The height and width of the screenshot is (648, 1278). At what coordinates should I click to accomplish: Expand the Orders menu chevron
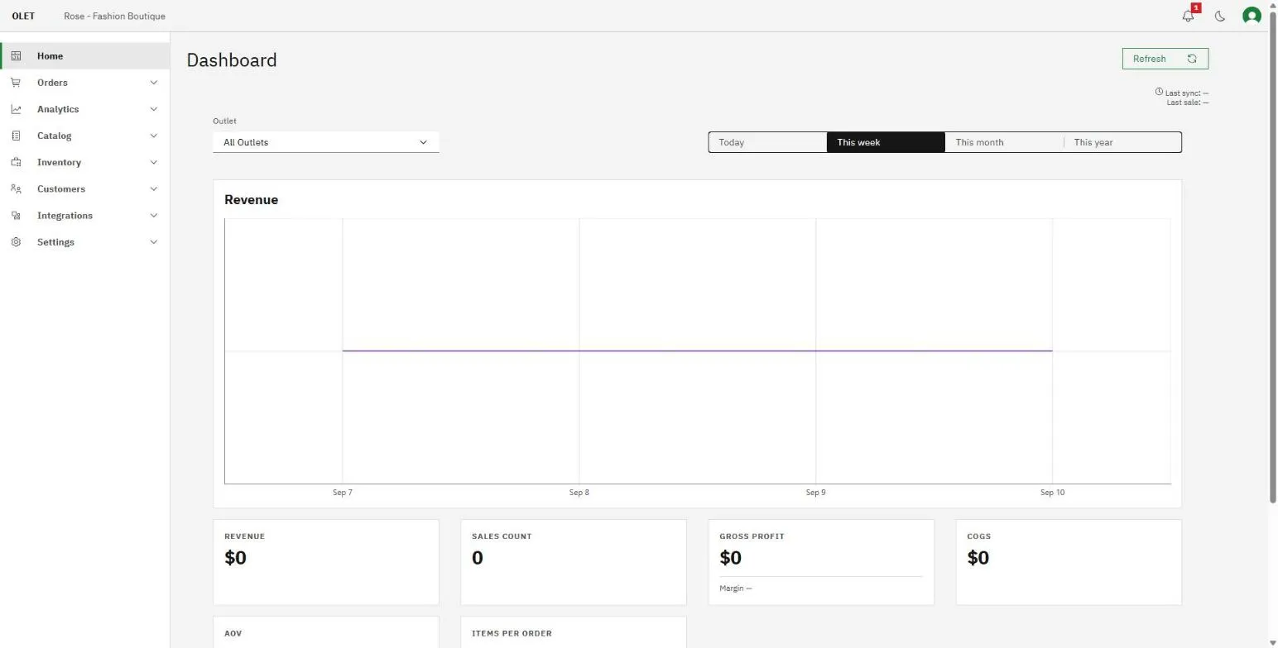click(153, 83)
